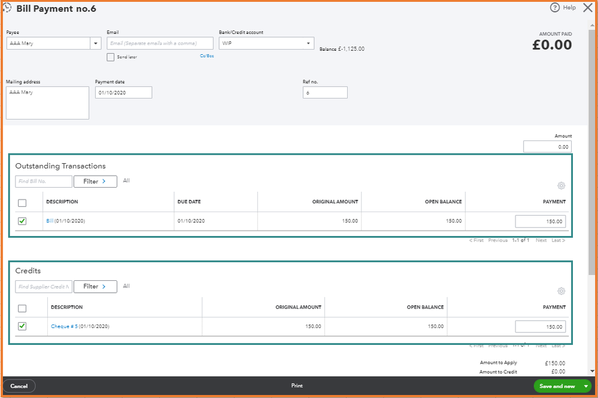Open the Help question mark icon

pos(555,8)
